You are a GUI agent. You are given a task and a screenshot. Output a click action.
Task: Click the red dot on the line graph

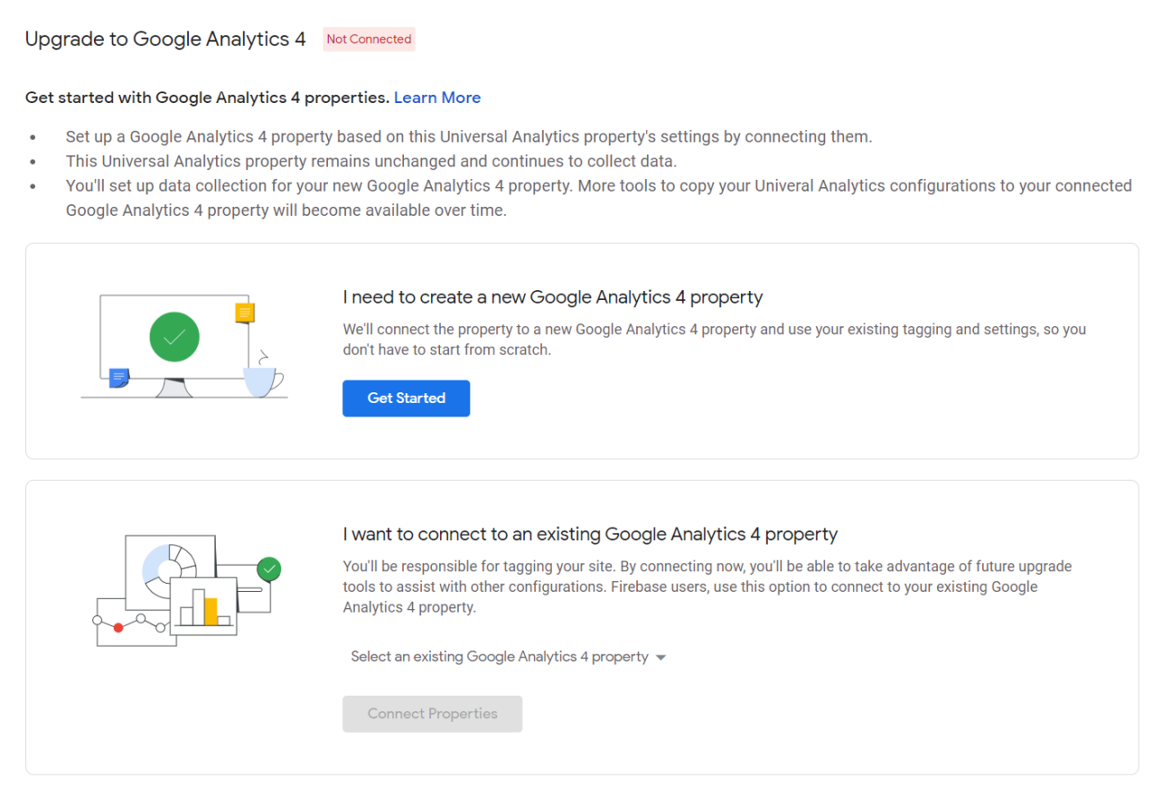coord(118,627)
